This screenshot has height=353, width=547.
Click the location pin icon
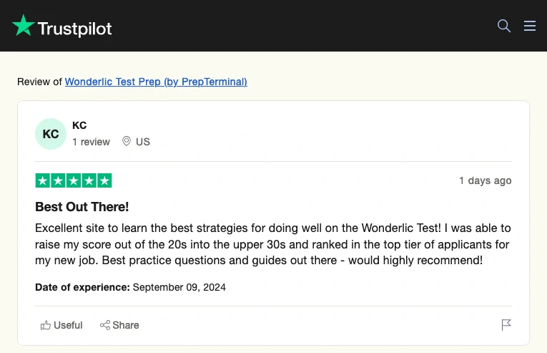pos(127,141)
